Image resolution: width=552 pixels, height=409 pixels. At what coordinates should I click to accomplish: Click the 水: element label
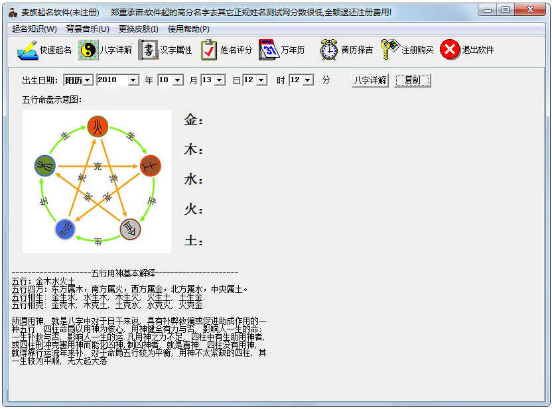[x=194, y=180]
